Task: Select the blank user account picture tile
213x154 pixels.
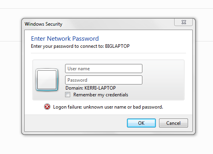Action: coord(47,80)
